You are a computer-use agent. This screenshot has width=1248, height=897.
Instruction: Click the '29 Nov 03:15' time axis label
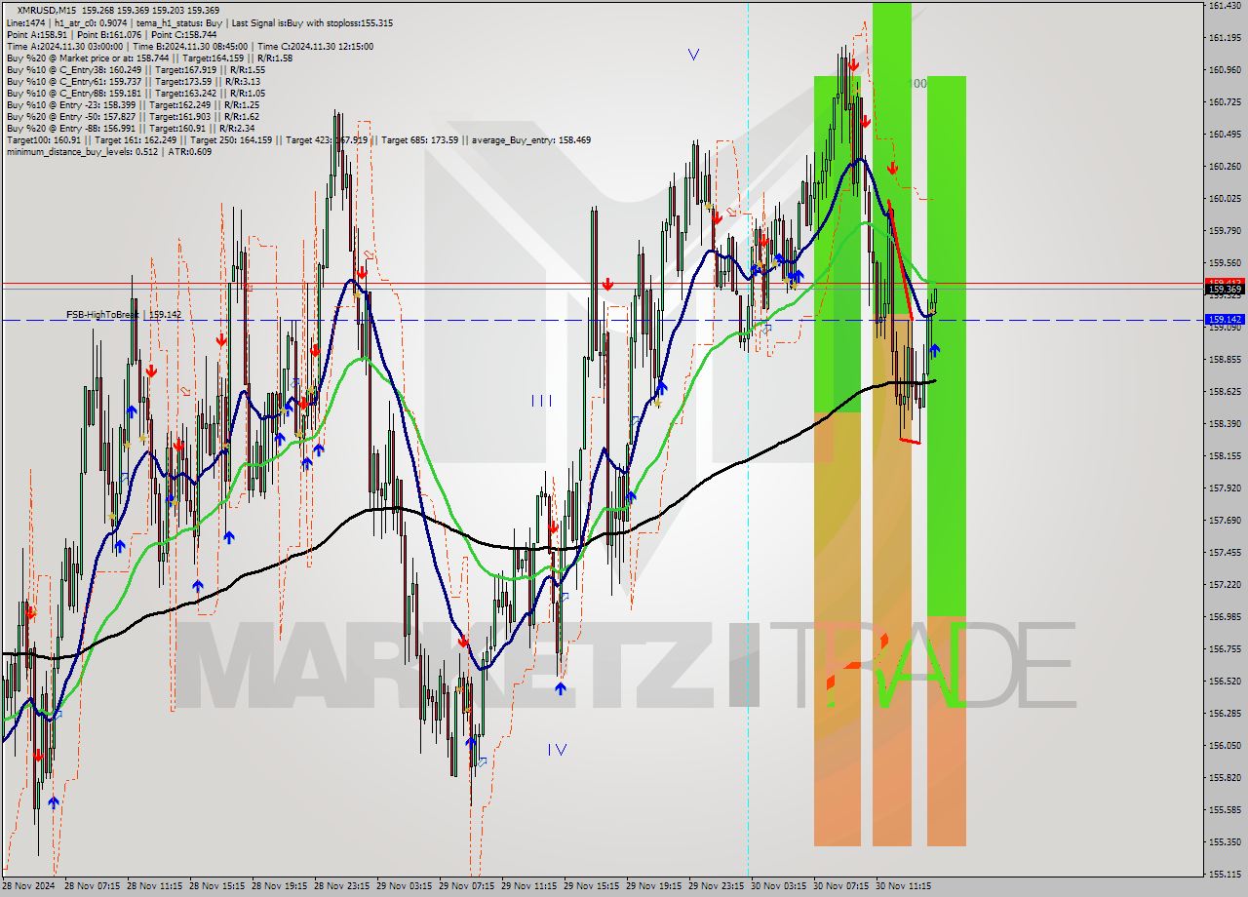coord(405,887)
